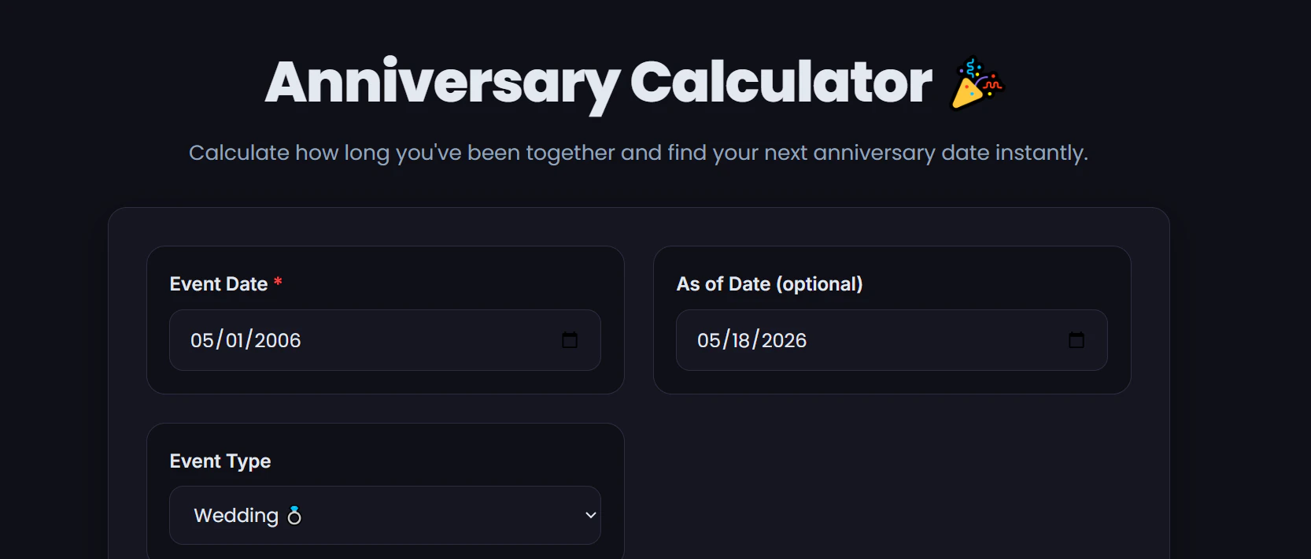Open the As of Date calendar icon

(1076, 340)
